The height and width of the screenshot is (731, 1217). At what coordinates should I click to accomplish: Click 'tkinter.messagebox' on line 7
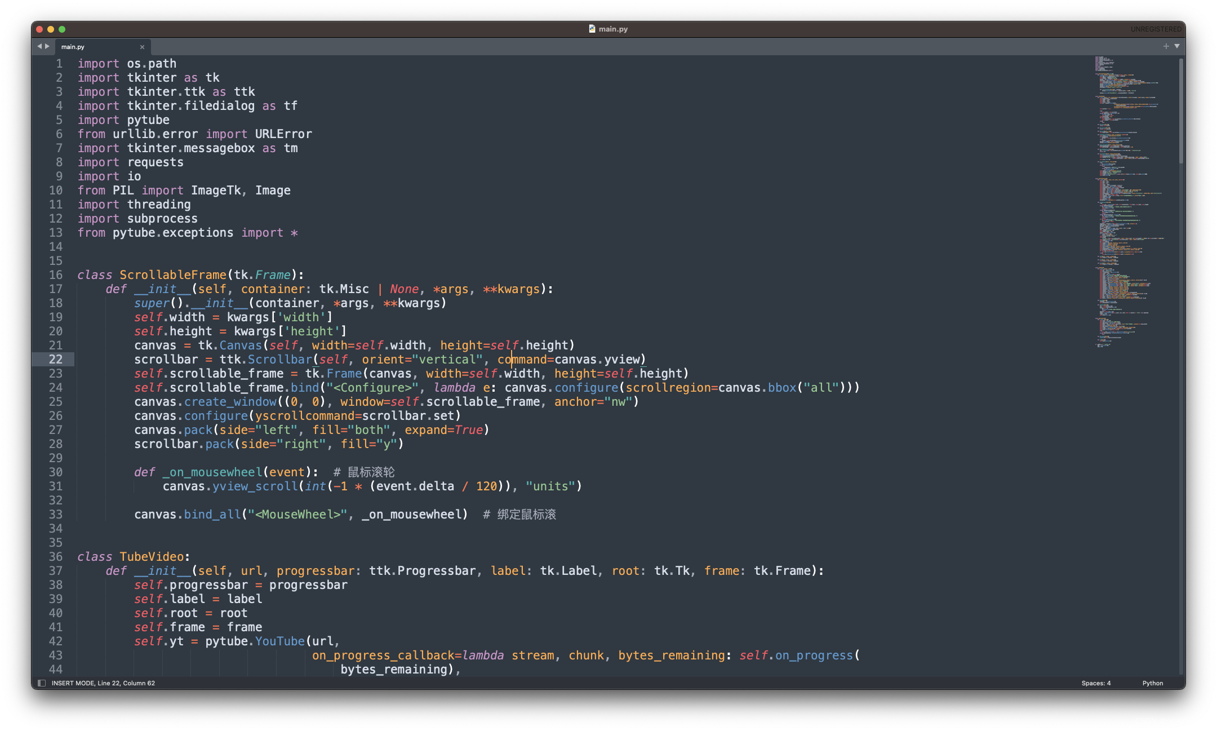tap(191, 148)
